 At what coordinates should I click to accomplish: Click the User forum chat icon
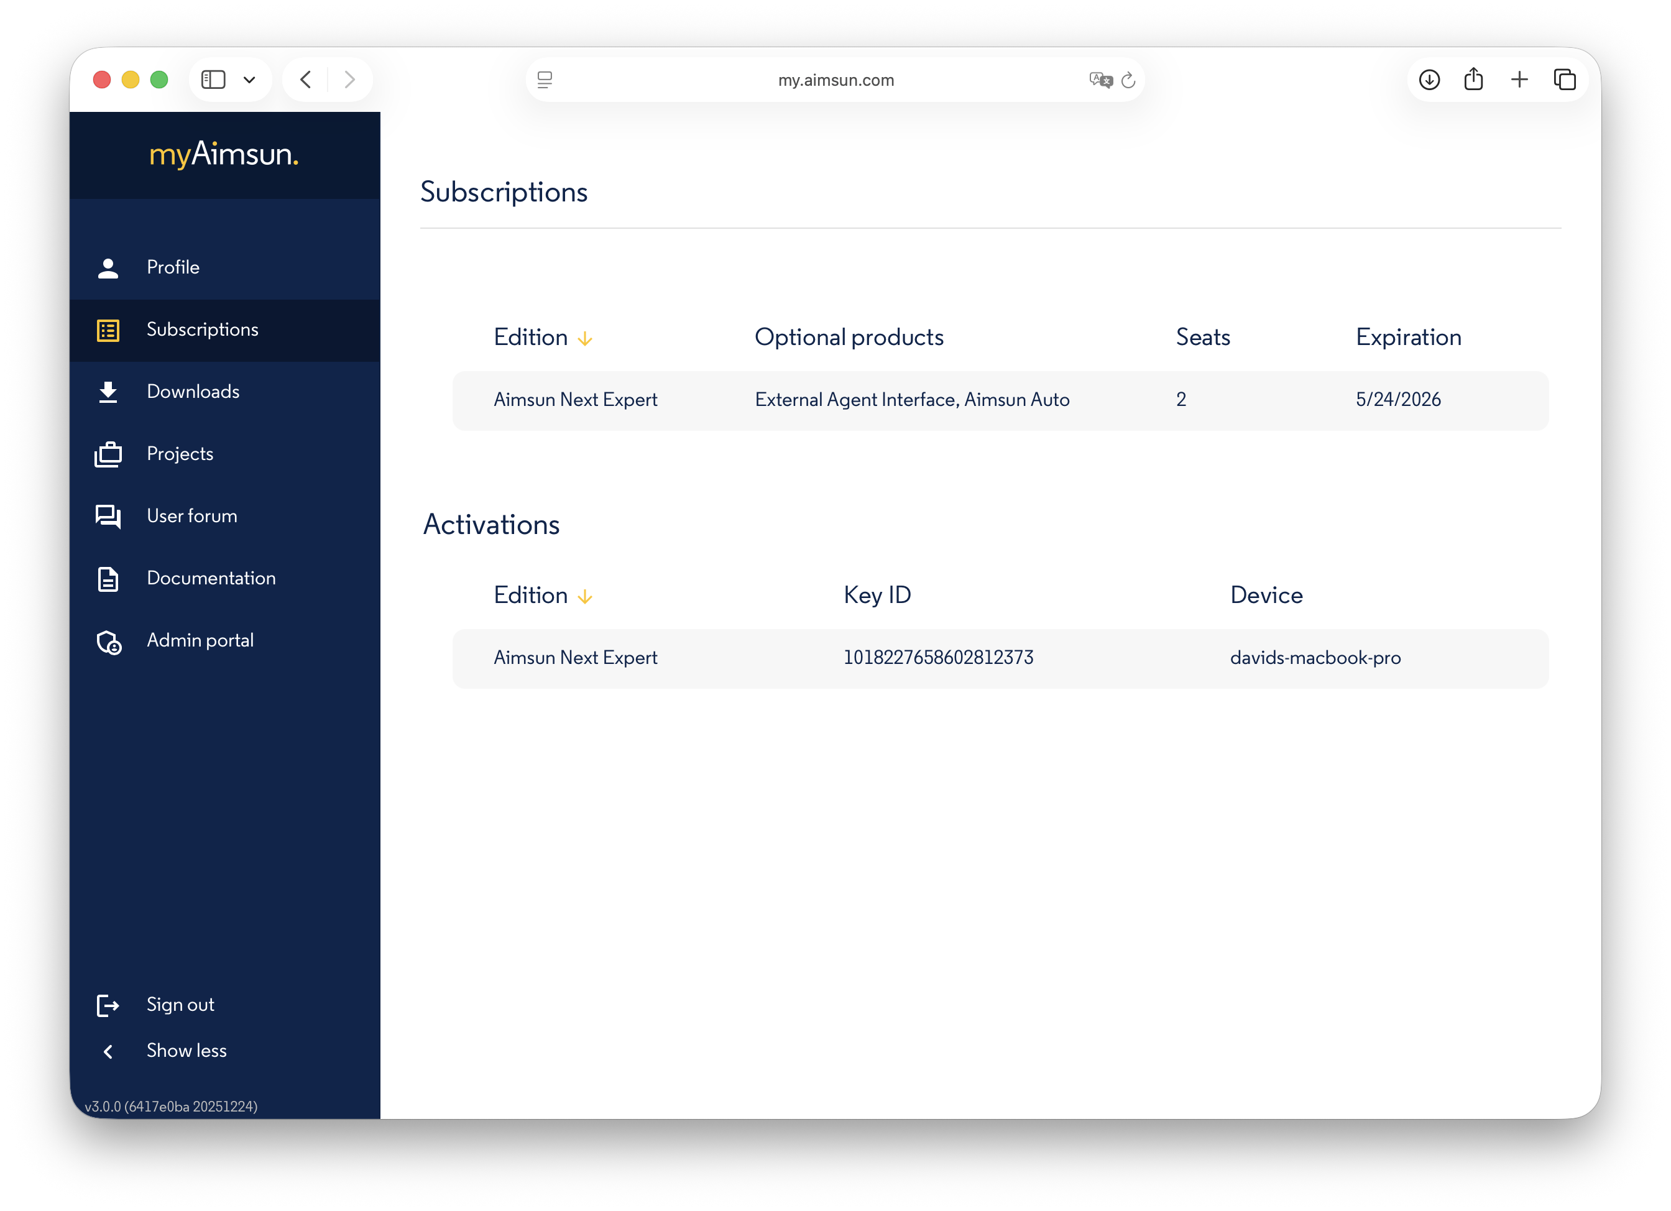[108, 517]
